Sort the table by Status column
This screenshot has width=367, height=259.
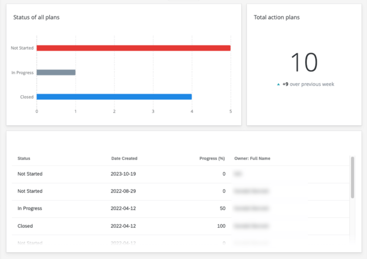[x=24, y=158]
